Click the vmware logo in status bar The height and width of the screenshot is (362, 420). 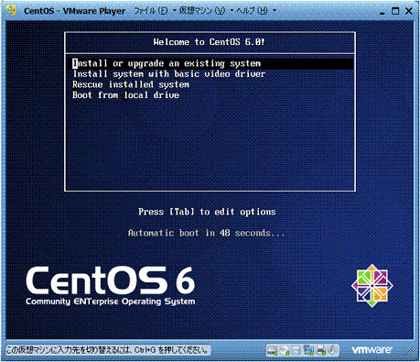tap(372, 349)
